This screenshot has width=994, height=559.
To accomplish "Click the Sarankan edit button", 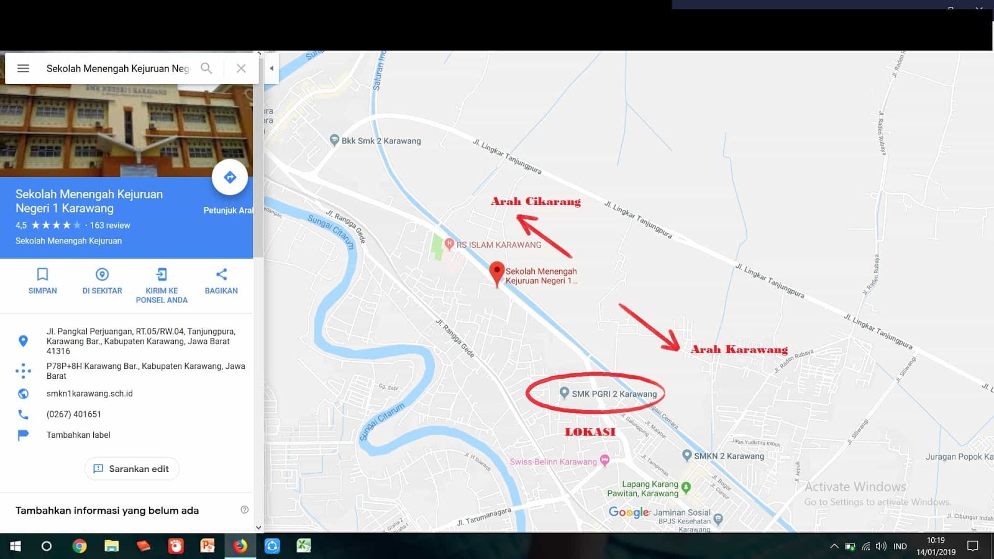I will (132, 469).
